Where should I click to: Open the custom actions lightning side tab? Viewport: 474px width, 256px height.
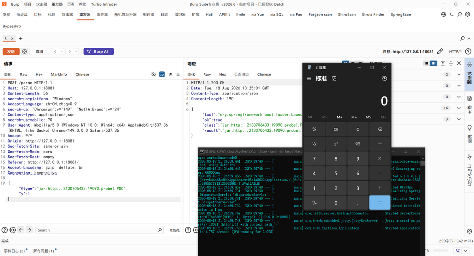[469, 170]
